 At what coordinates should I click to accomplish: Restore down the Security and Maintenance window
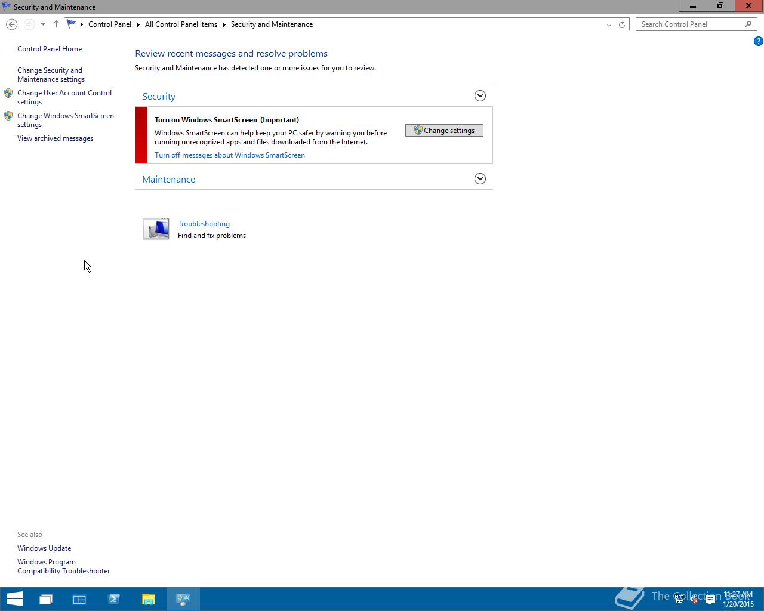tap(720, 6)
